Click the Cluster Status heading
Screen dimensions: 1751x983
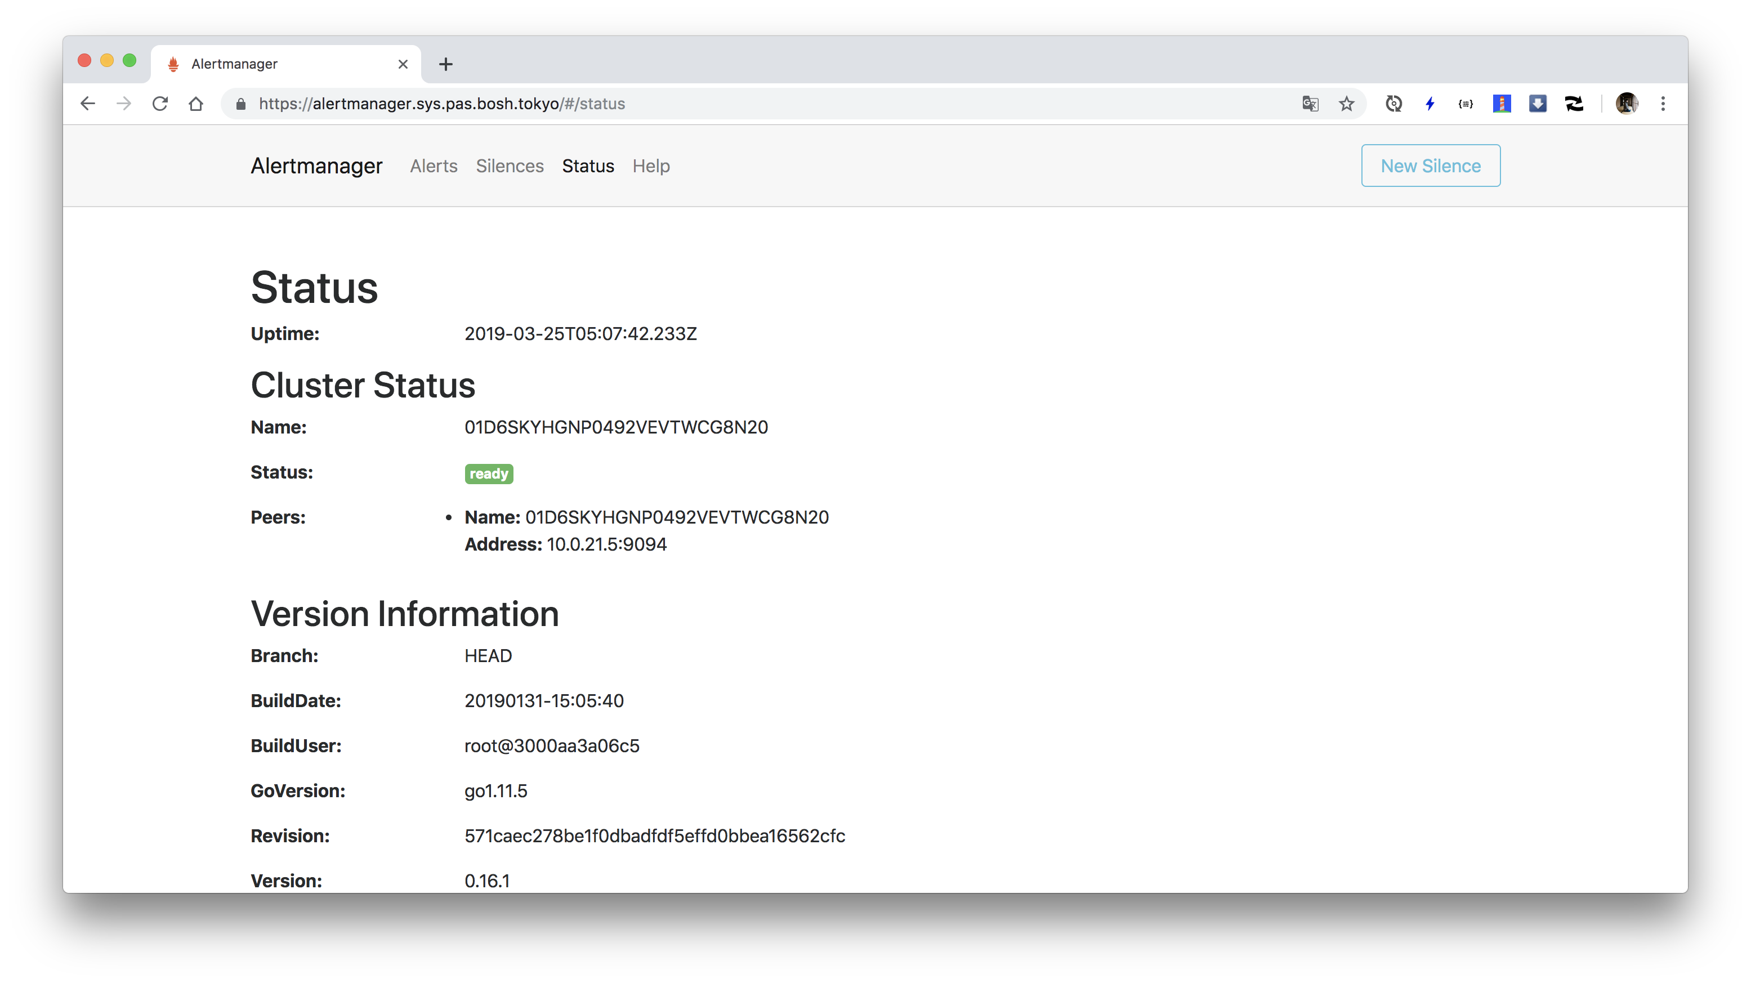pyautogui.click(x=363, y=385)
